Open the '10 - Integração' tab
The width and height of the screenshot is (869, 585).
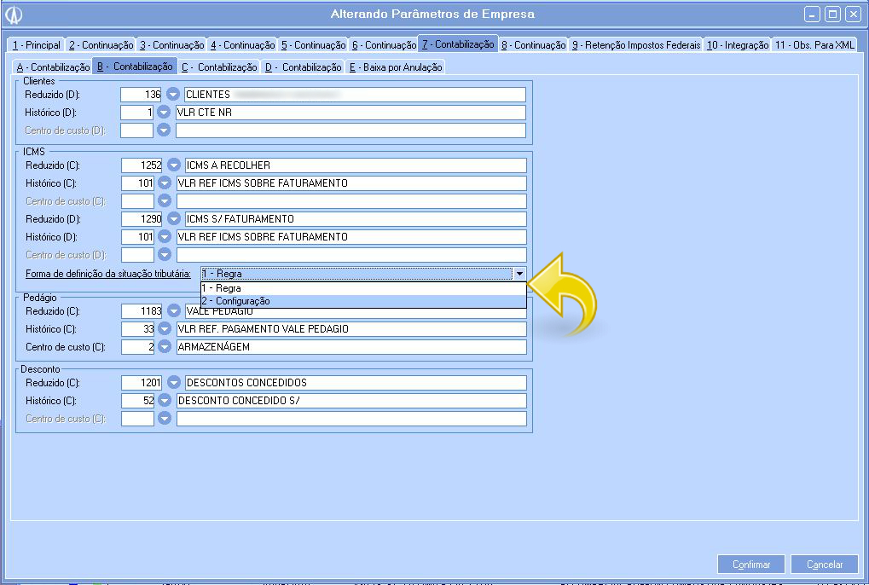pos(737,45)
